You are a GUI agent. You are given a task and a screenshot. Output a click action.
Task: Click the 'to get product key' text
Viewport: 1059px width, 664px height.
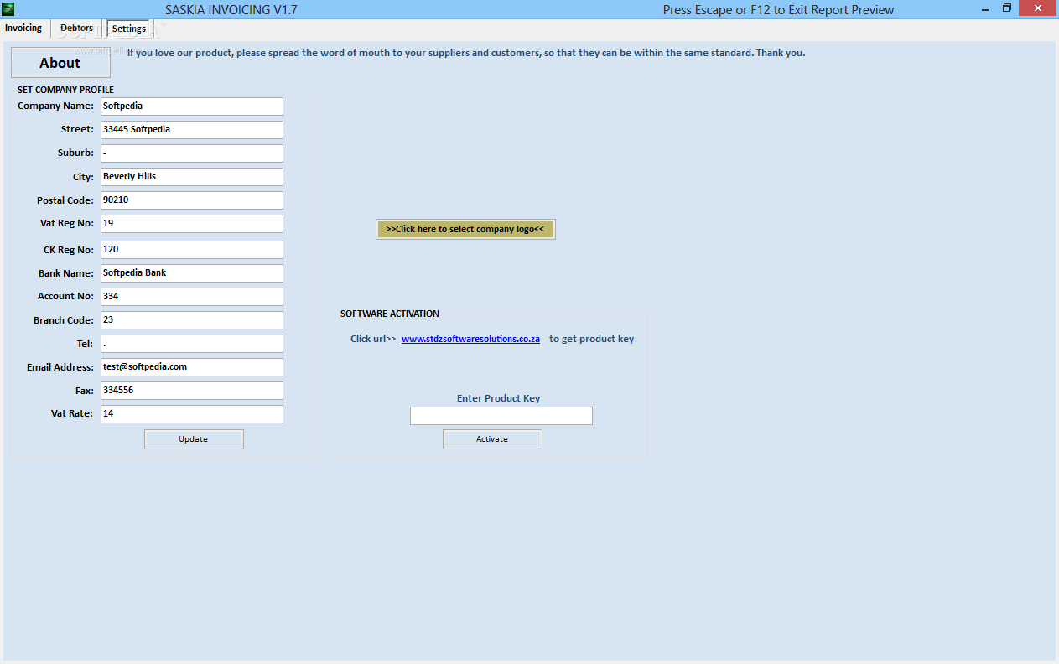[x=592, y=339]
